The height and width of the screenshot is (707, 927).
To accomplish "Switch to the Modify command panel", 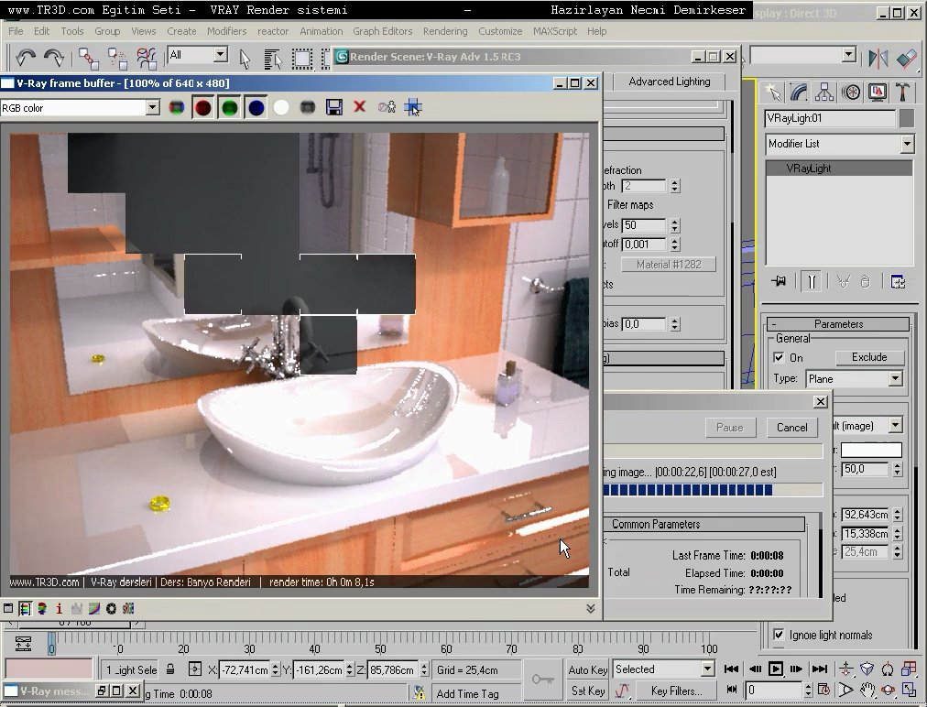I will tap(798, 92).
